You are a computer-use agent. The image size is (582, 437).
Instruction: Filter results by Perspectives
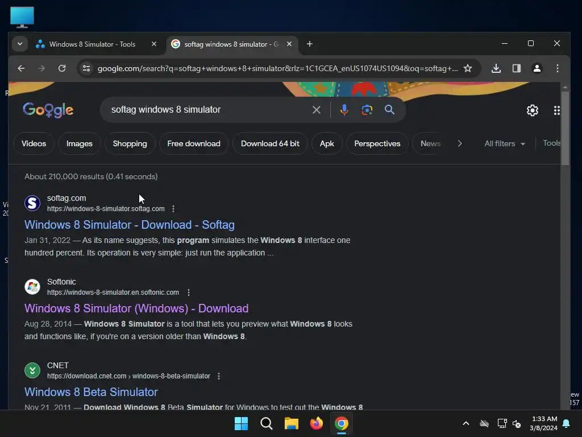point(377,143)
